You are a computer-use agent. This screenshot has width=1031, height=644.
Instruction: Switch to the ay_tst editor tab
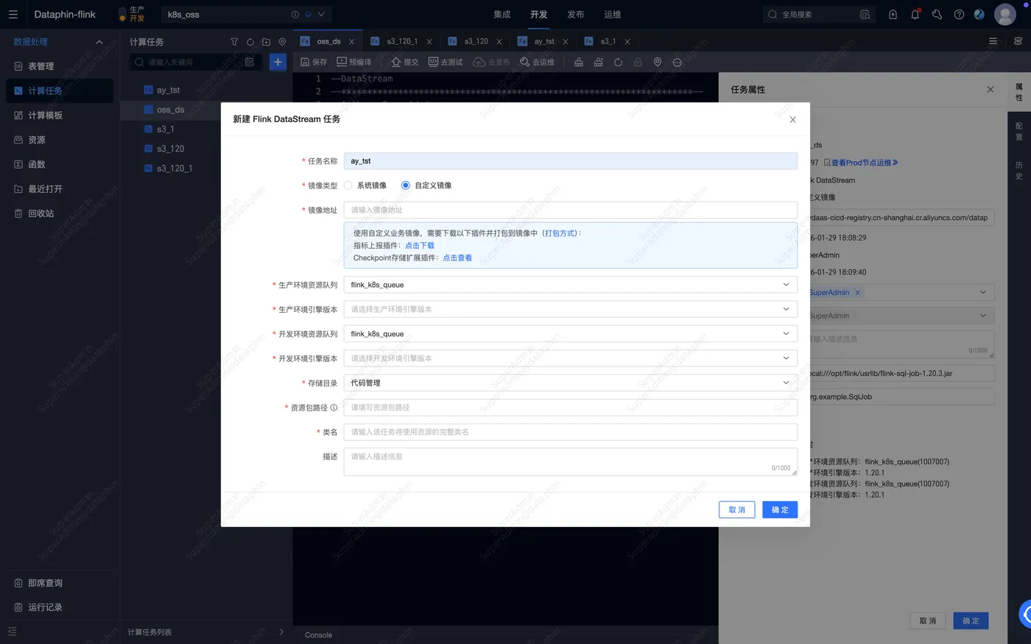(x=544, y=41)
